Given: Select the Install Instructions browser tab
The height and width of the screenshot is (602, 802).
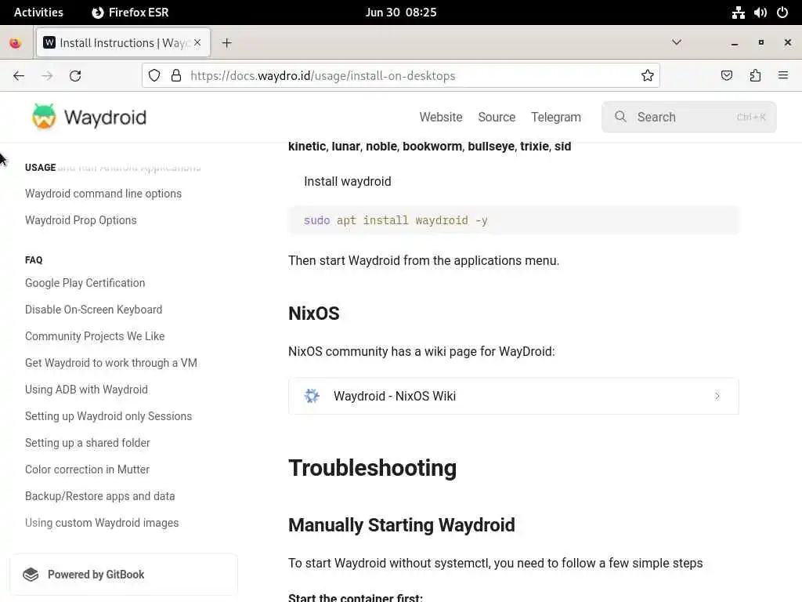Looking at the screenshot, I should click(x=123, y=43).
